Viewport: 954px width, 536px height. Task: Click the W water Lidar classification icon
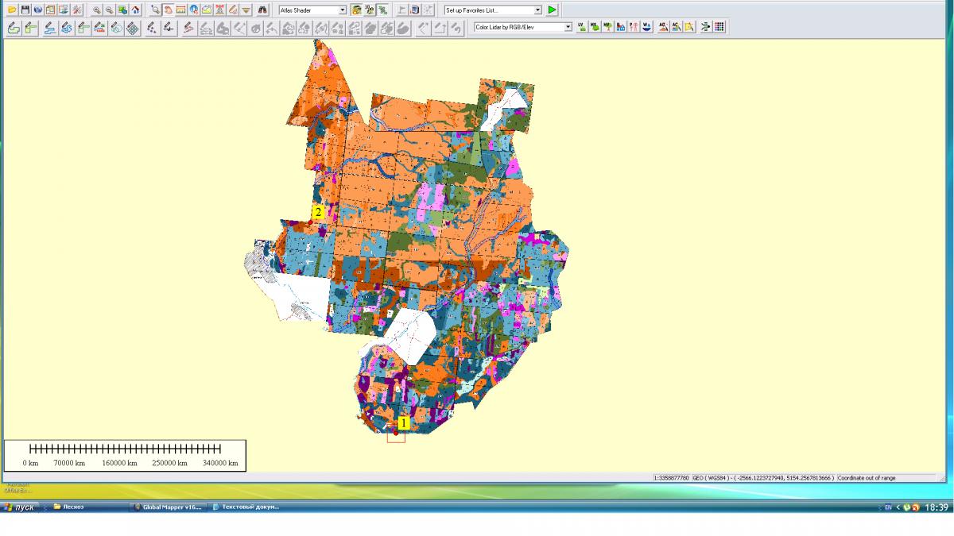click(647, 27)
